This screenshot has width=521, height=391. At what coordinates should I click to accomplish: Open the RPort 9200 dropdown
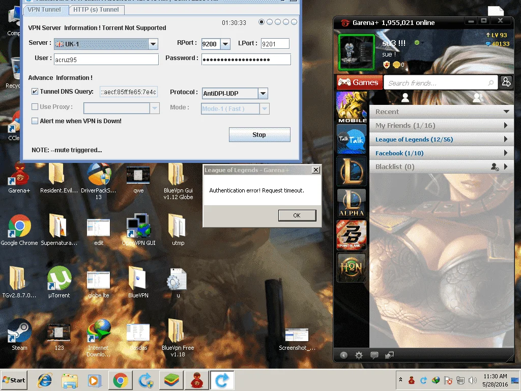point(225,44)
